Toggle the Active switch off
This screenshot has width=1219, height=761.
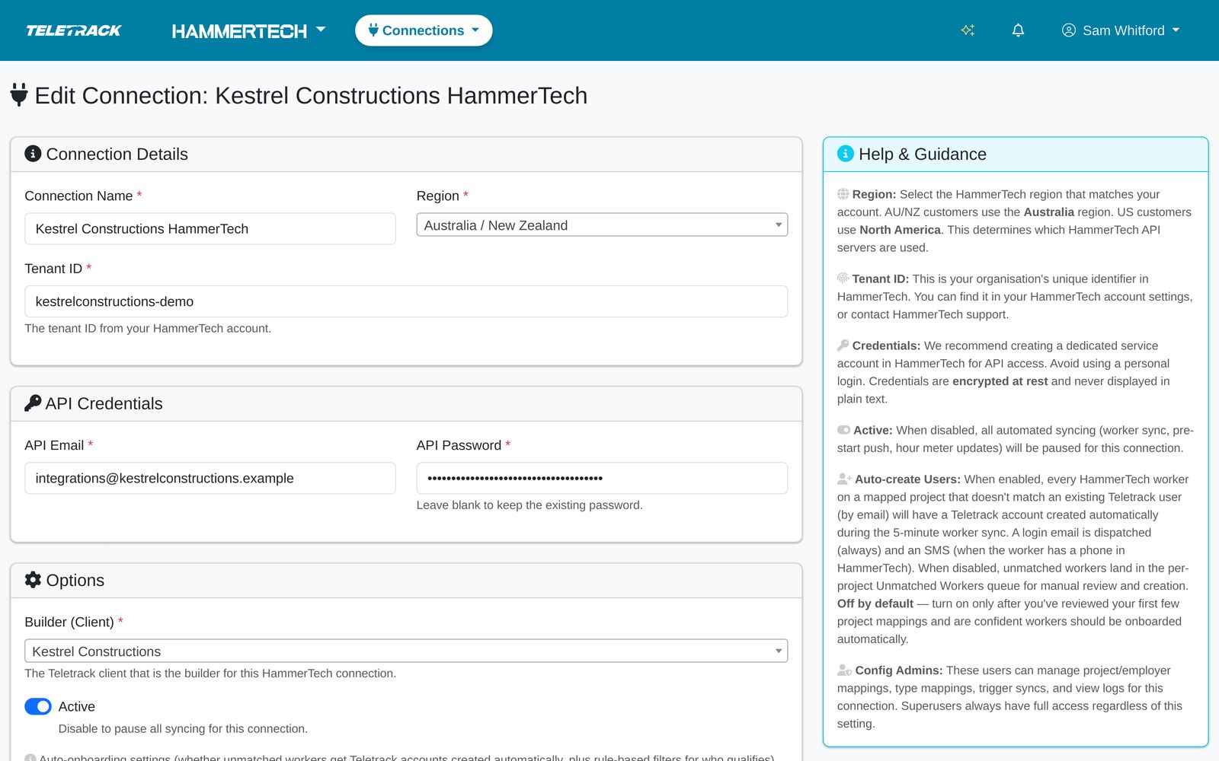click(38, 706)
